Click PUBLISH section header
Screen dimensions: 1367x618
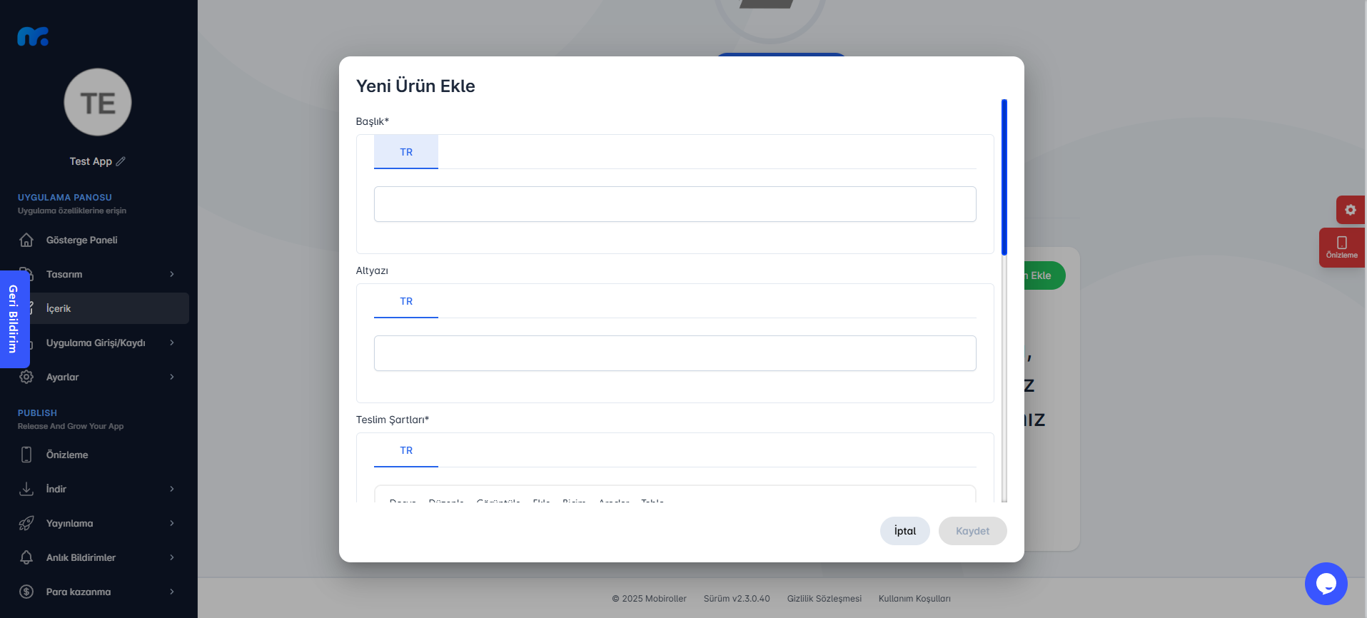point(37,413)
